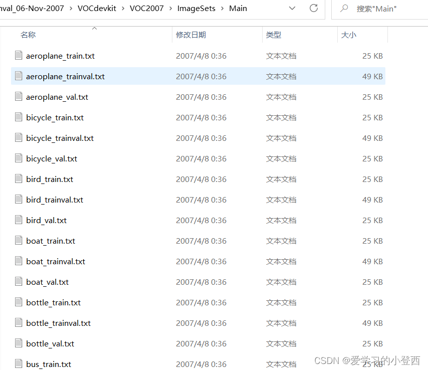Click the bicycle_trainval.txt file icon
This screenshot has height=370, width=428.
coord(19,137)
